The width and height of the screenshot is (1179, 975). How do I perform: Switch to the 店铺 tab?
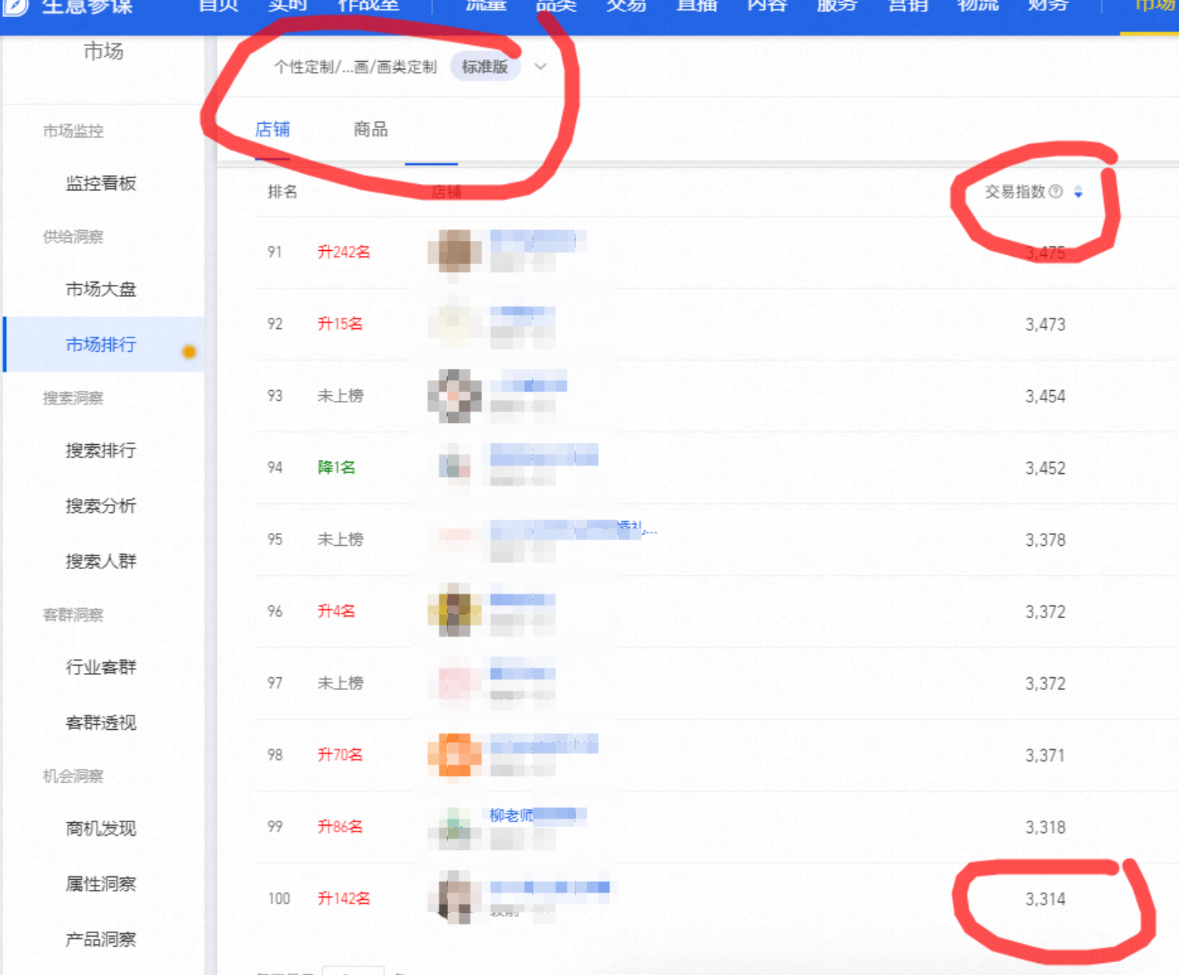(x=272, y=129)
